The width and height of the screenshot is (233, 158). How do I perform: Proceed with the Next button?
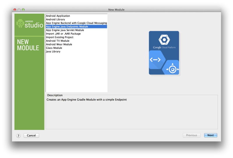211,135
